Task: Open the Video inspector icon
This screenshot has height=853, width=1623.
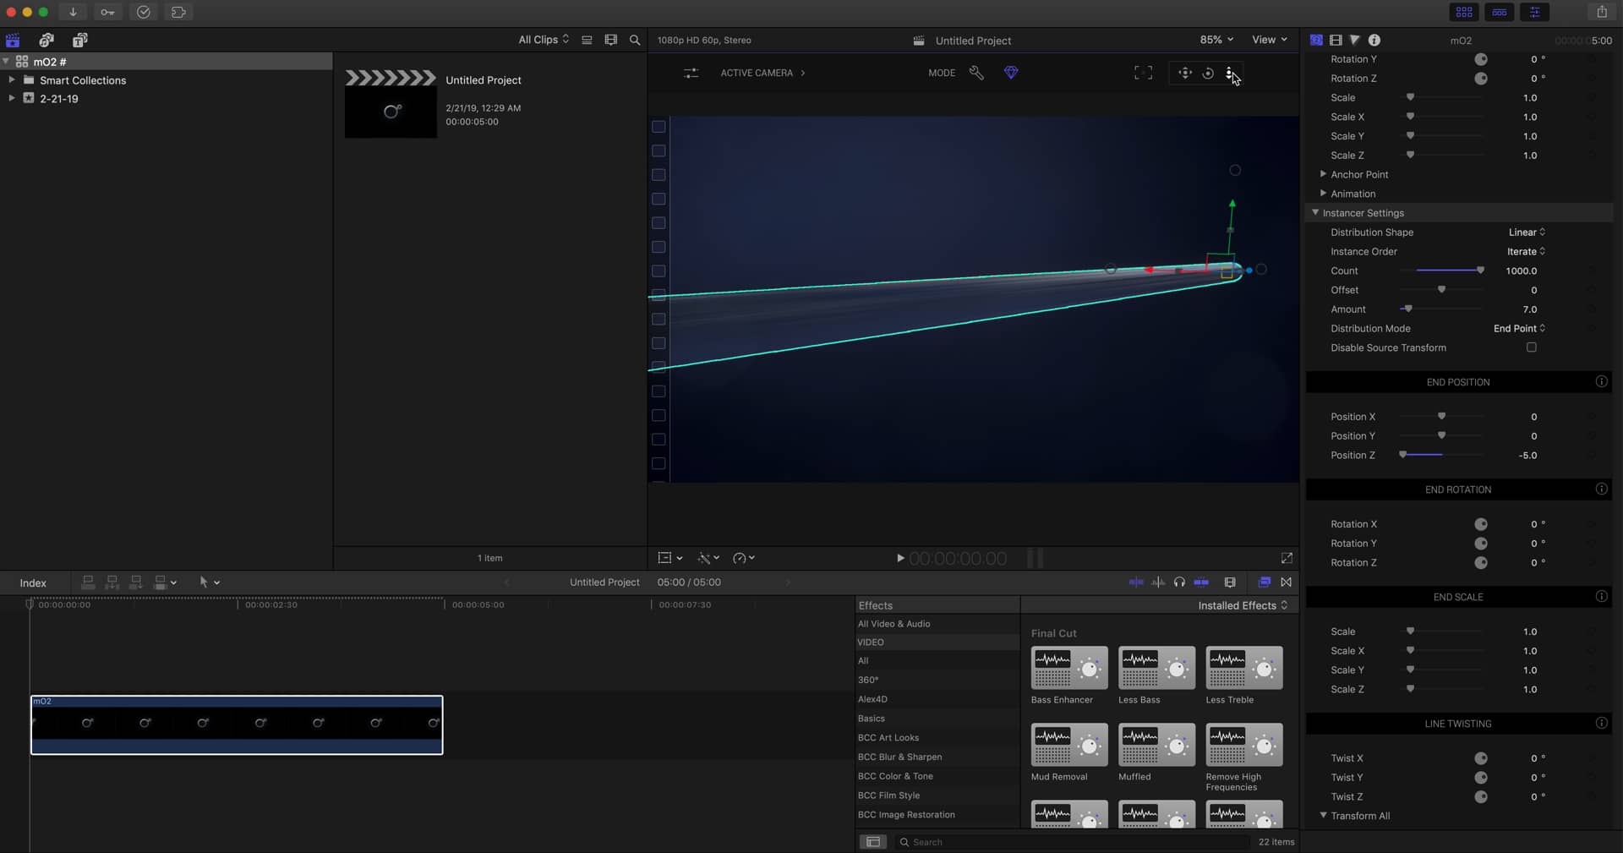Action: [1336, 40]
